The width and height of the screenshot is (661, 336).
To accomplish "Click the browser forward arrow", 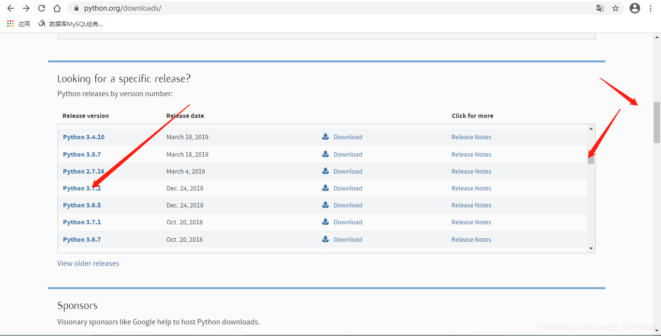I will pyautogui.click(x=26, y=8).
